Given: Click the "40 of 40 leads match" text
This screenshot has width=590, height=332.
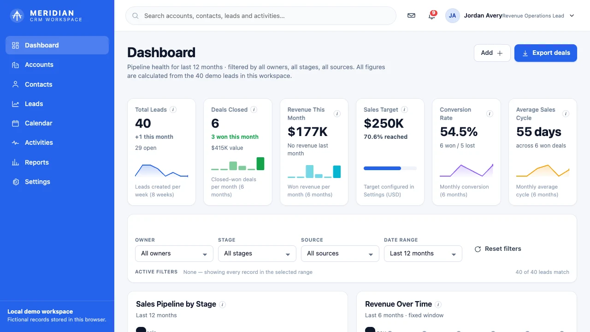Looking at the screenshot, I should tap(543, 272).
